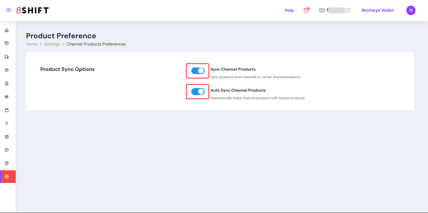Click the wallet card icon in the header
This screenshot has height=213, width=428.
(322, 10)
